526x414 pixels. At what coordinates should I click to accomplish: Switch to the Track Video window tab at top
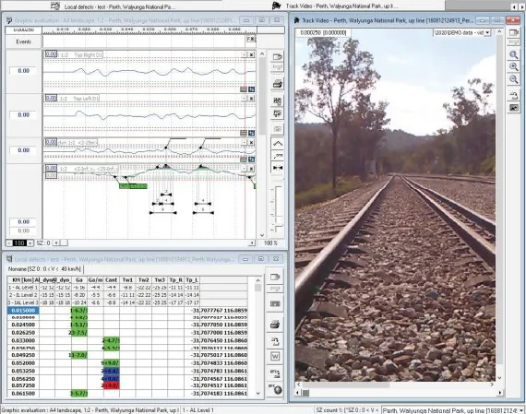pos(335,6)
